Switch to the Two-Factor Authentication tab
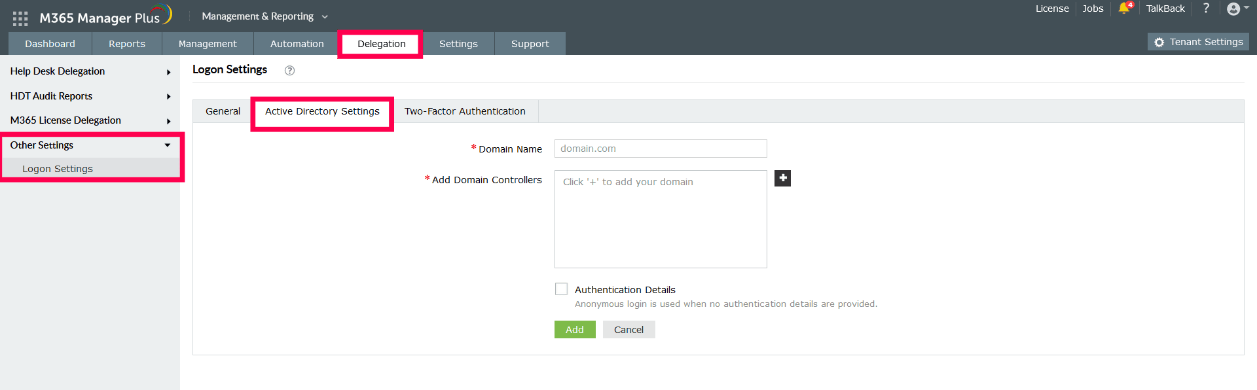 click(465, 111)
